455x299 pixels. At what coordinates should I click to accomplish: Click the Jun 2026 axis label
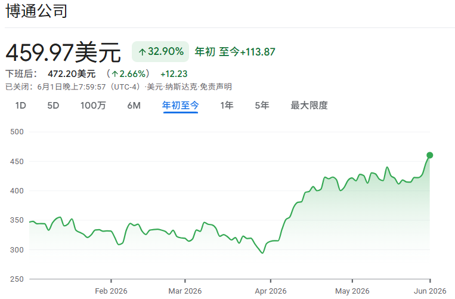tap(430, 291)
